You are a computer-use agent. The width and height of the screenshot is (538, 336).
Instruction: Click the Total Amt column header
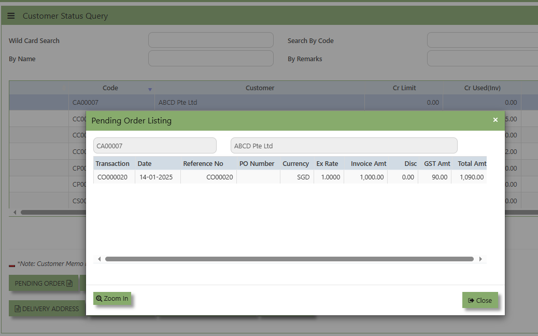click(469, 163)
